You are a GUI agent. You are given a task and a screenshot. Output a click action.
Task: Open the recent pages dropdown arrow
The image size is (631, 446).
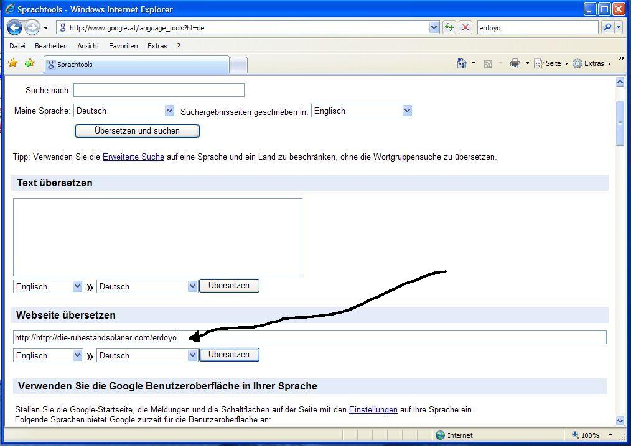[45, 28]
